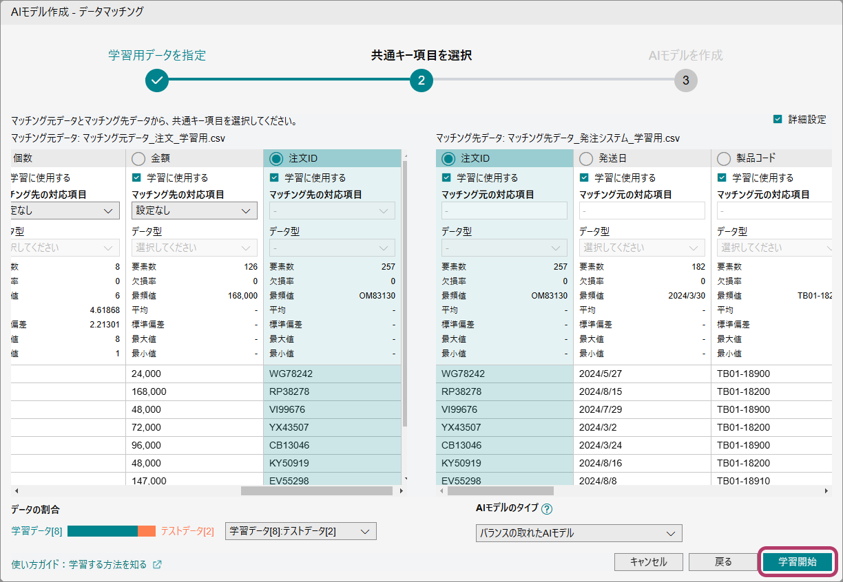
Task: Click source amount cell 168,000
Action: pos(194,391)
